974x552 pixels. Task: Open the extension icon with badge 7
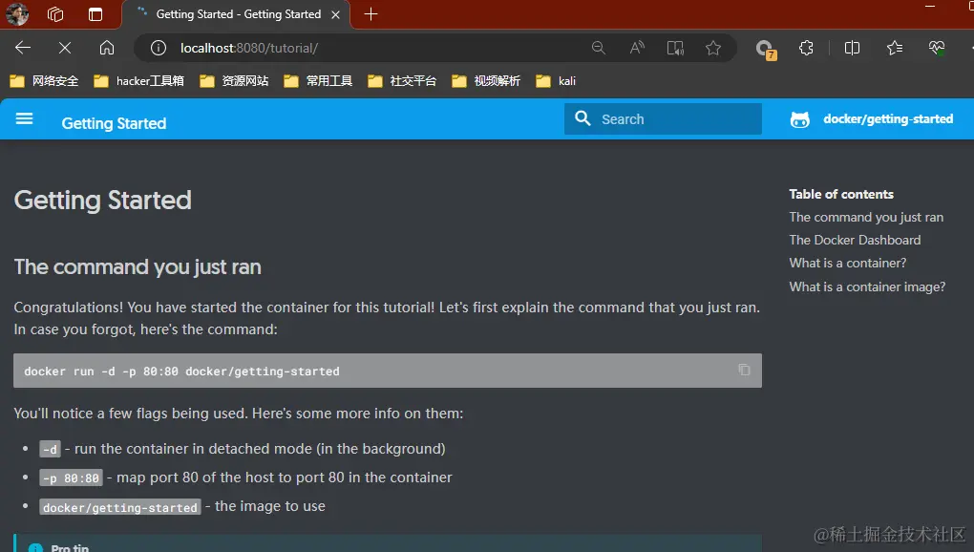coord(765,49)
